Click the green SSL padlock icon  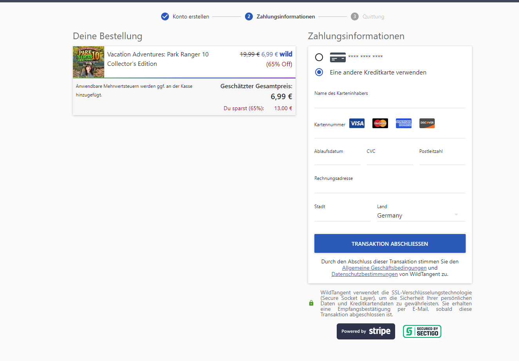311,303
